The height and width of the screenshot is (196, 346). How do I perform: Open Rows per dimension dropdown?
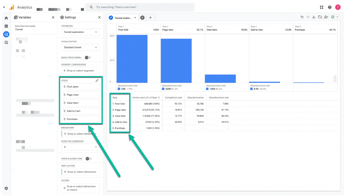click(80, 147)
